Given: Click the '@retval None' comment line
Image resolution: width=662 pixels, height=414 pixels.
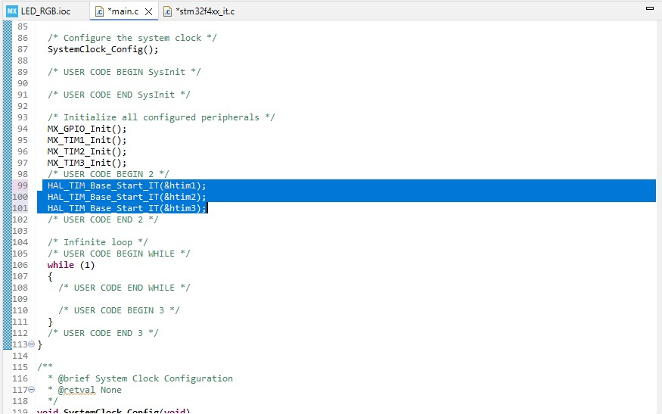Looking at the screenshot, I should pyautogui.click(x=89, y=390).
